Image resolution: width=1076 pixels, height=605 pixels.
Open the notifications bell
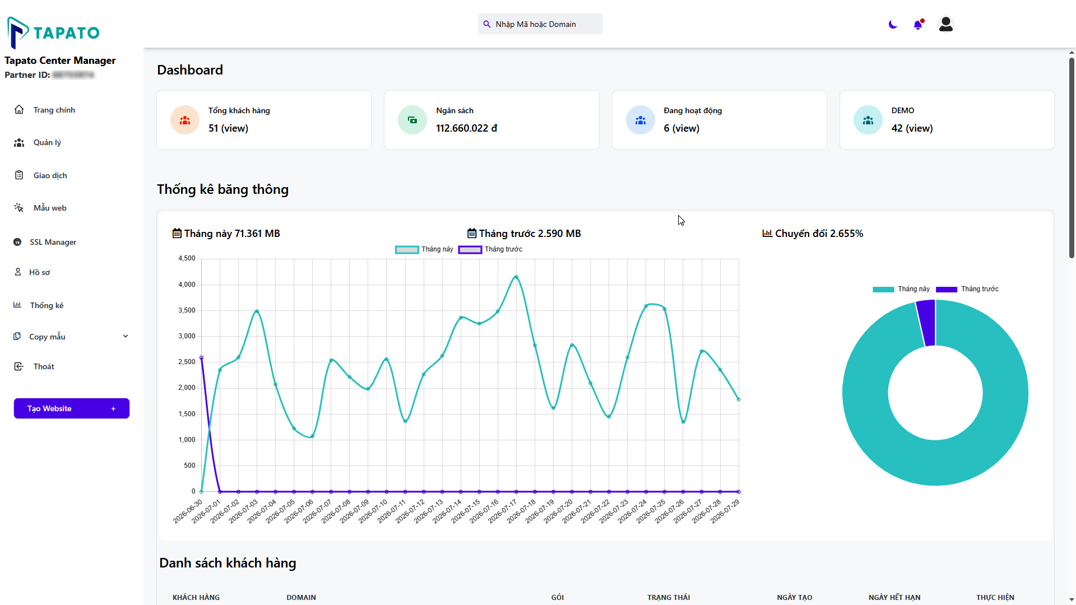[x=918, y=25]
